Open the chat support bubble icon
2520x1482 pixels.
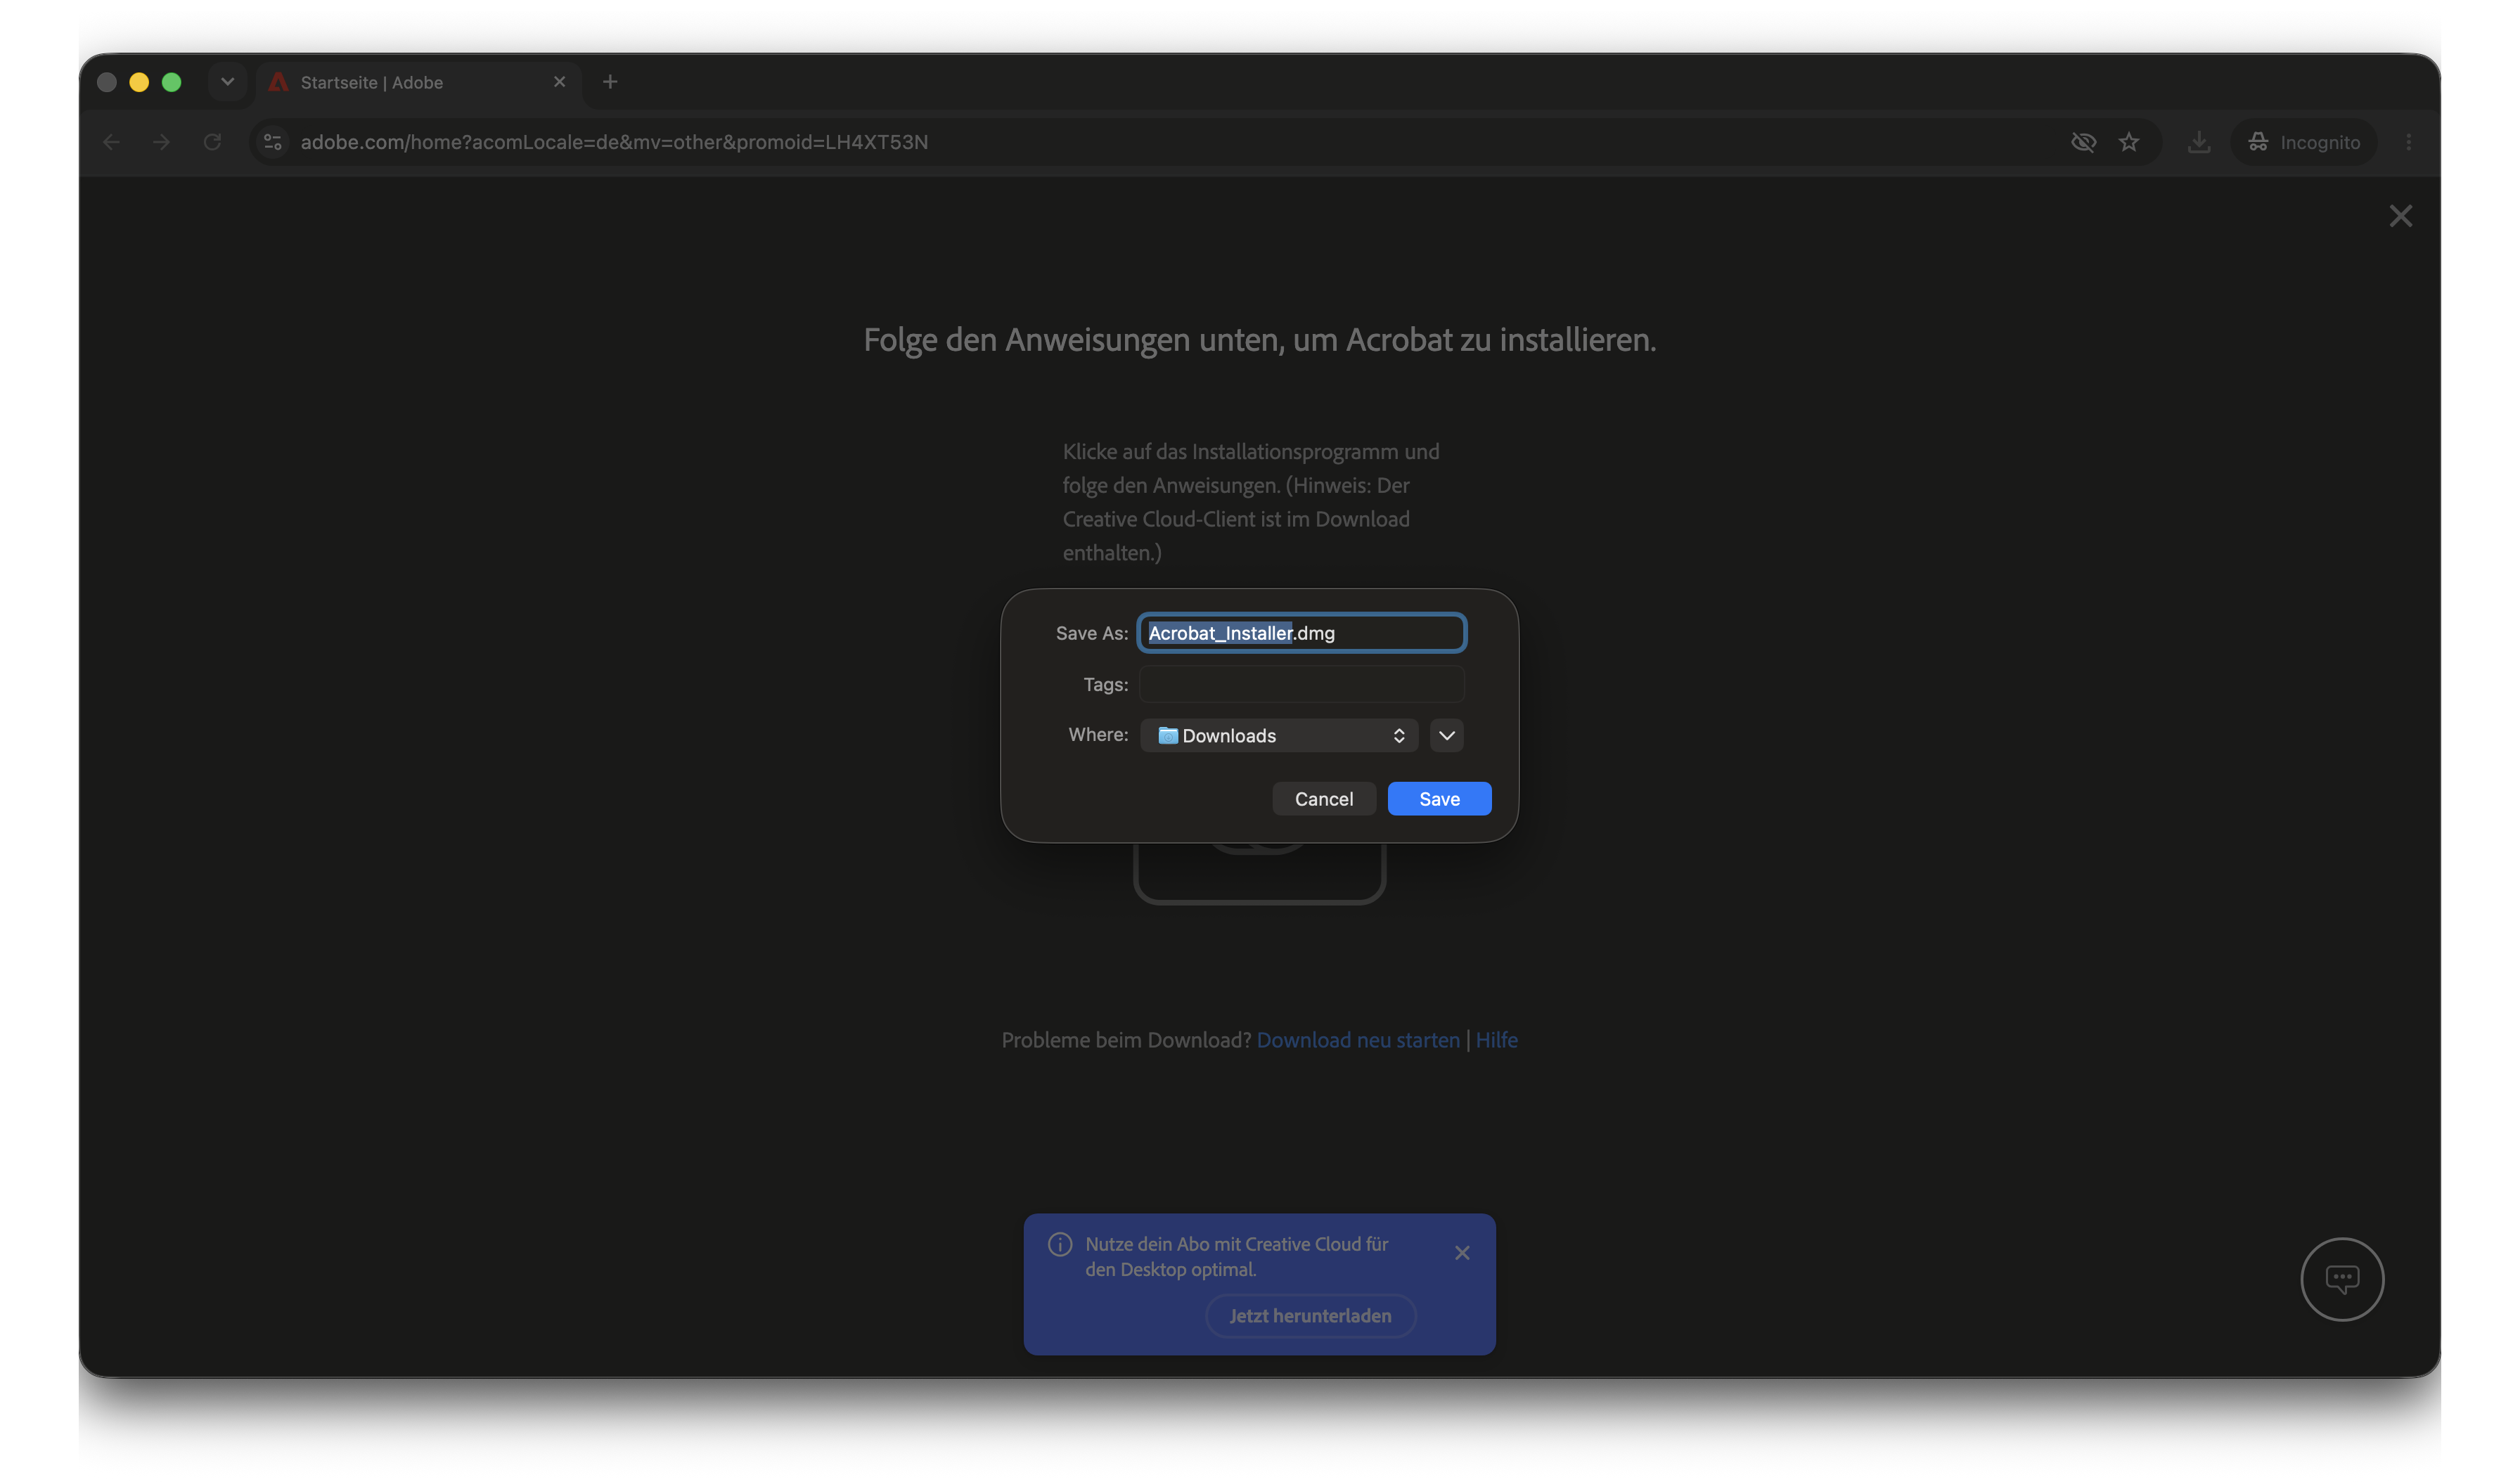2342,1279
